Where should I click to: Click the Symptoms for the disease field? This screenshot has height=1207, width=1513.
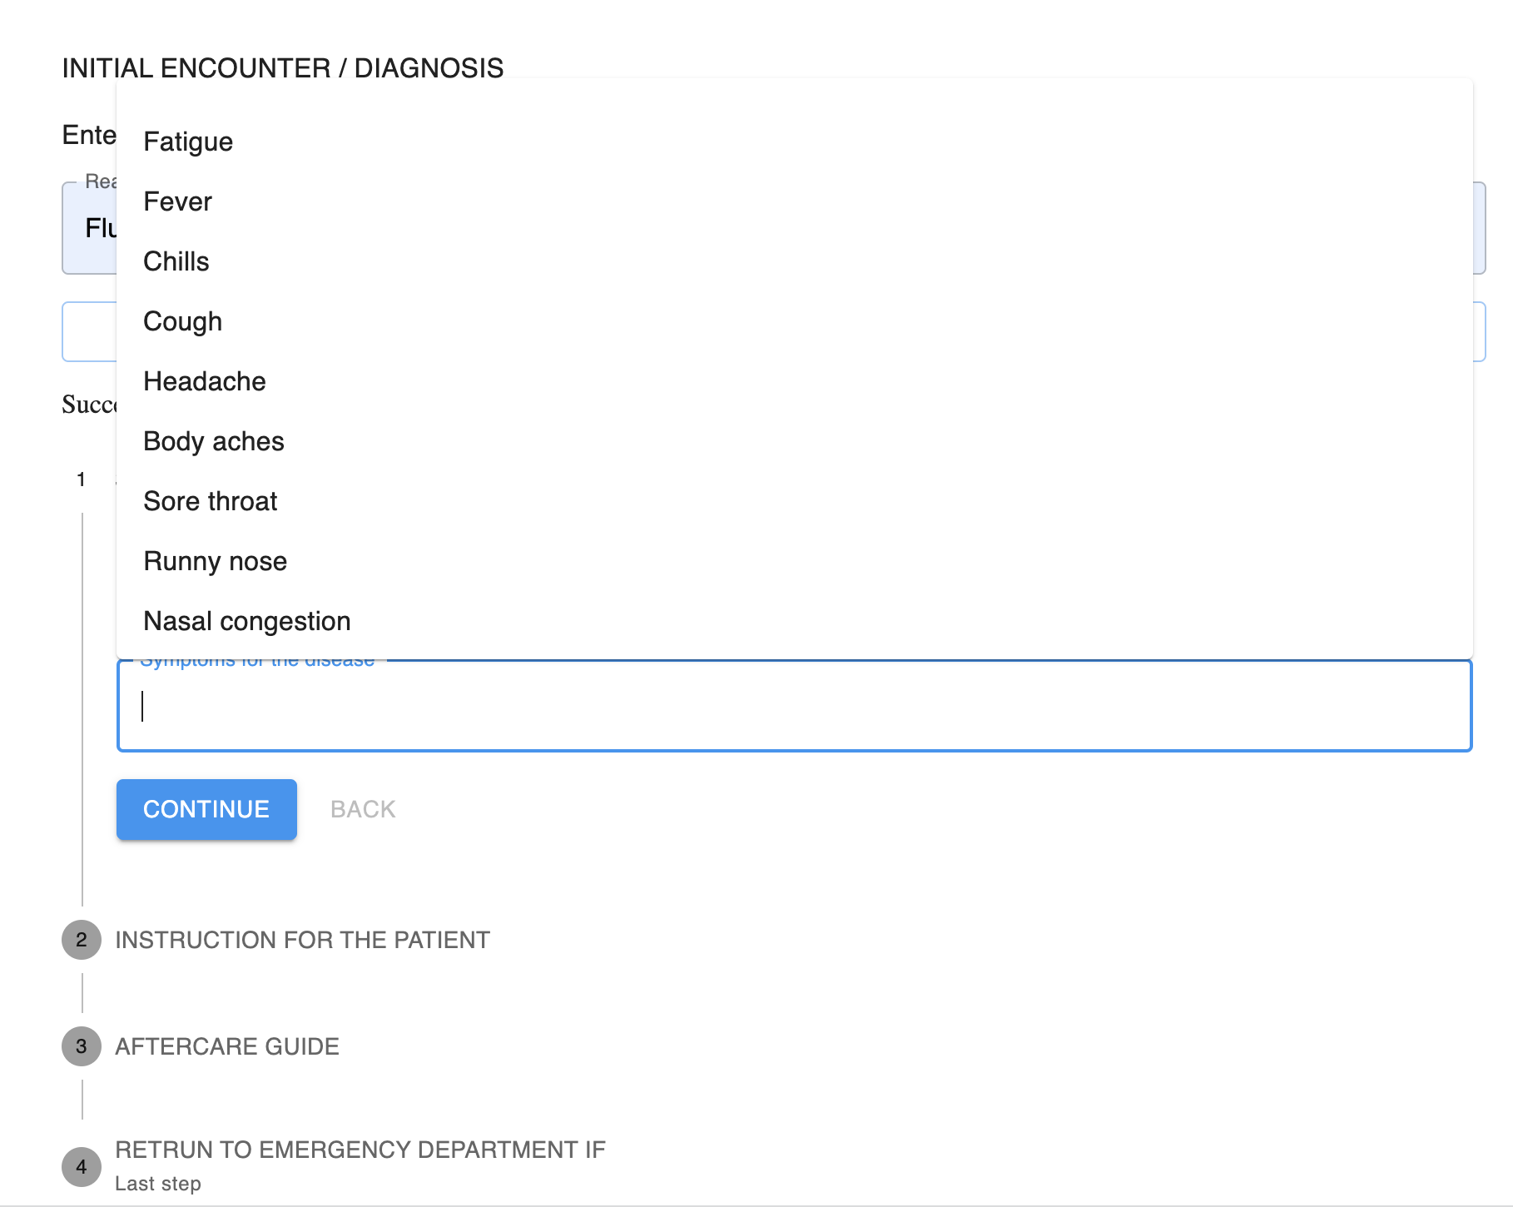(x=795, y=706)
